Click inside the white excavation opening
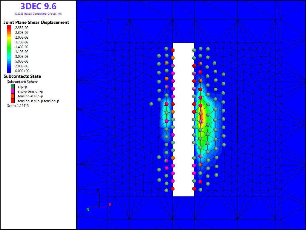This screenshot has width=306, height=230. 183,120
